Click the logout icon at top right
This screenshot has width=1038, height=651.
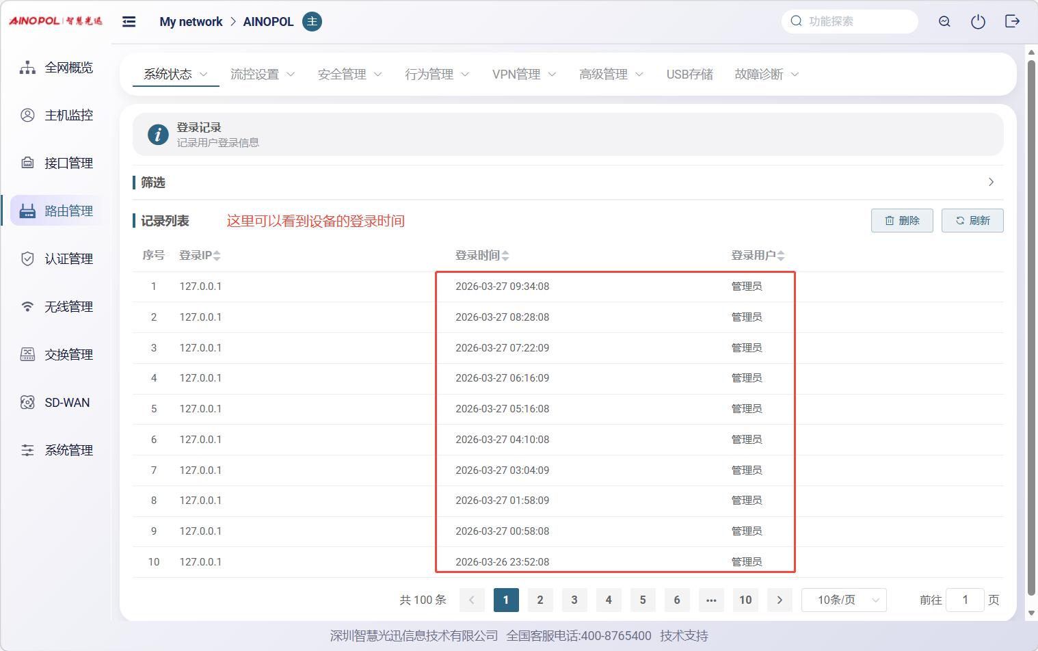[x=1012, y=22]
